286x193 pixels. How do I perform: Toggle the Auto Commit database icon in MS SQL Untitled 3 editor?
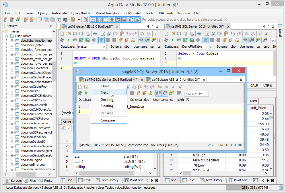point(206,40)
